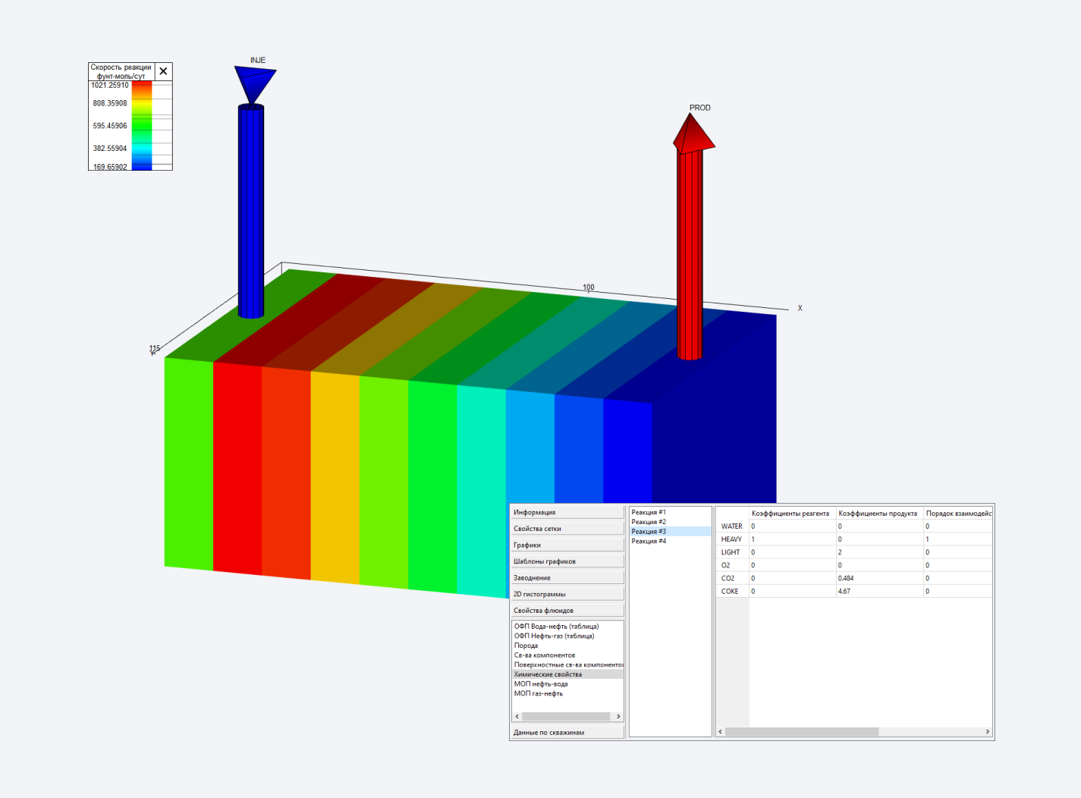
Task: Close the reaction rate legend
Action: [163, 71]
